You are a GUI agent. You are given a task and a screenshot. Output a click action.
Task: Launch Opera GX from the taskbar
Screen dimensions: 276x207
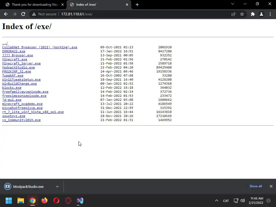68,201
